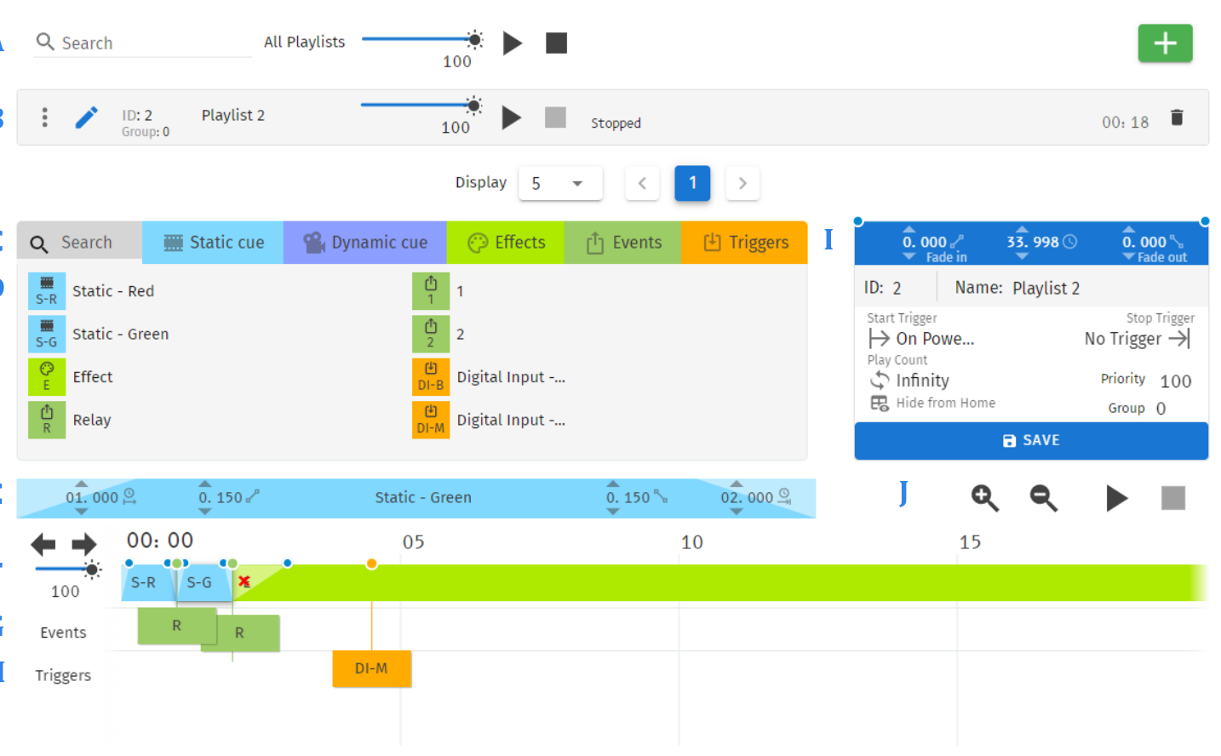Screen dimensions: 1221x756
Task: Decrease the playlist Fade in value
Action: point(909,256)
